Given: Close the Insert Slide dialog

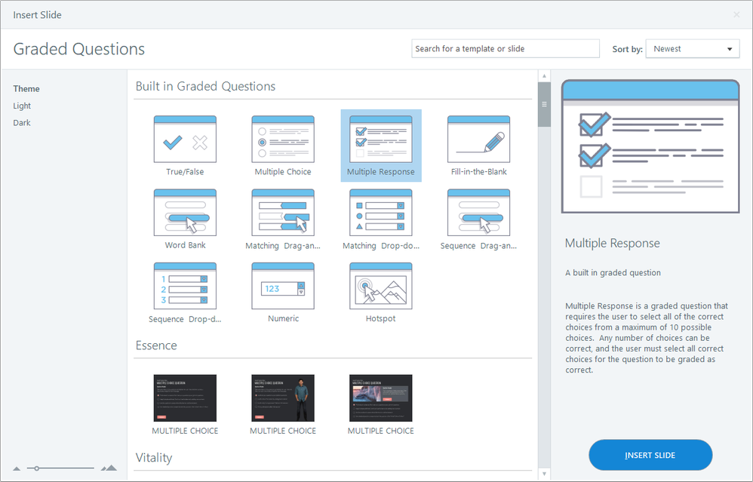Looking at the screenshot, I should point(736,15).
